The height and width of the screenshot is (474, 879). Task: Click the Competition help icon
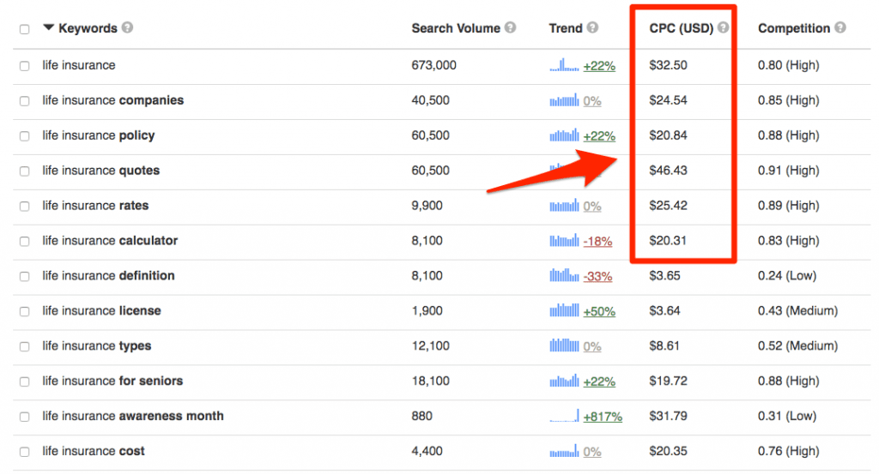point(840,27)
